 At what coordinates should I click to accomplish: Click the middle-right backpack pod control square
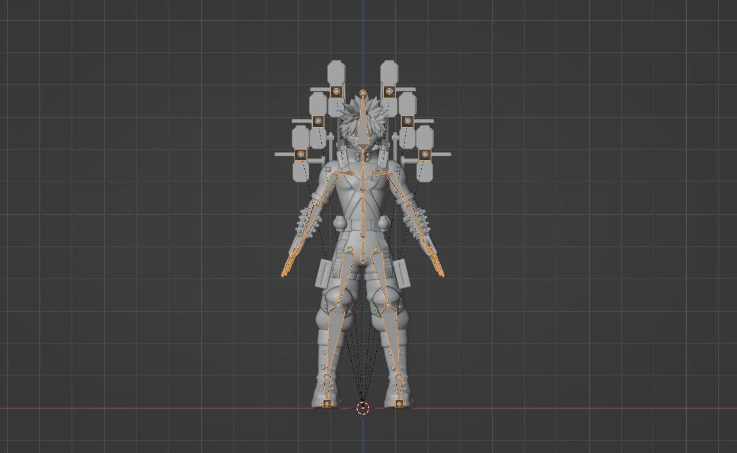(407, 121)
